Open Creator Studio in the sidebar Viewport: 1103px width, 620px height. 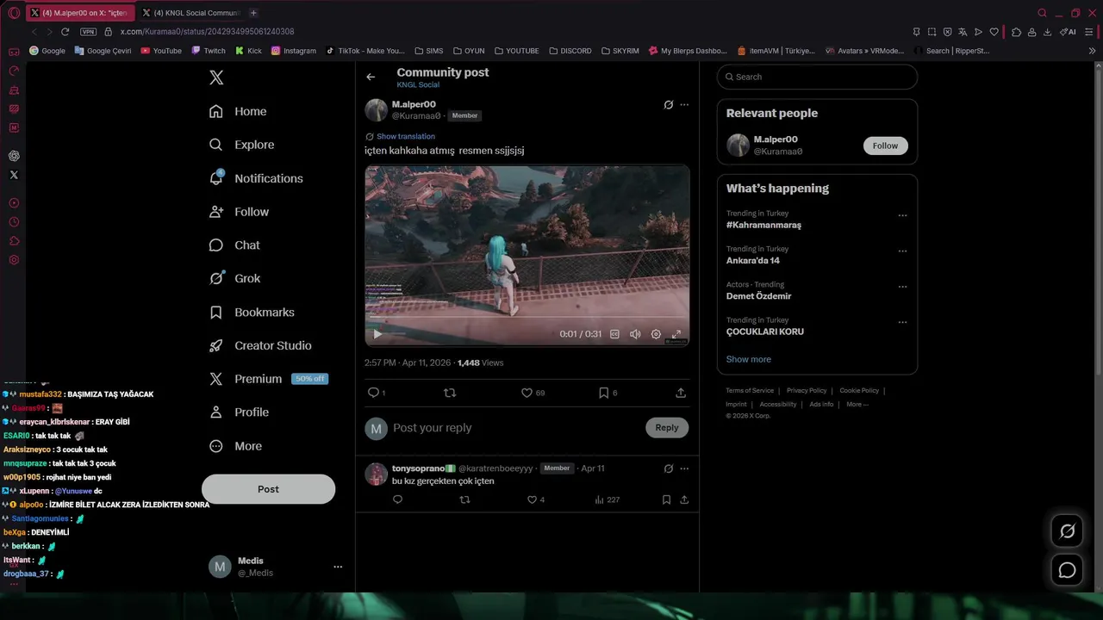[260, 345]
